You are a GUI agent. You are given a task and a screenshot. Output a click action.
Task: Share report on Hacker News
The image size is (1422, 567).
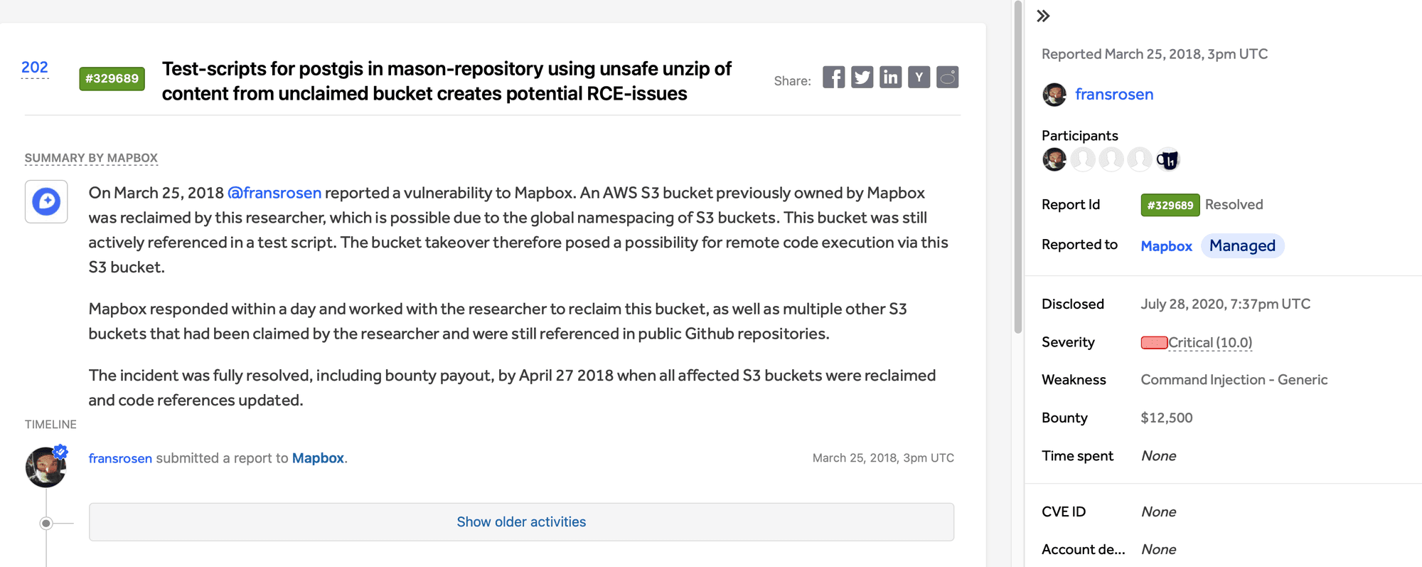[919, 78]
